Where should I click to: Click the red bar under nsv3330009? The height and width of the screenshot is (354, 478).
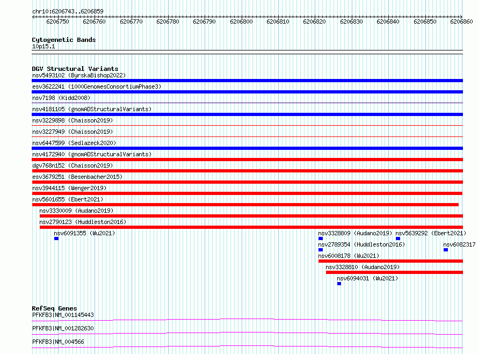tap(251, 216)
